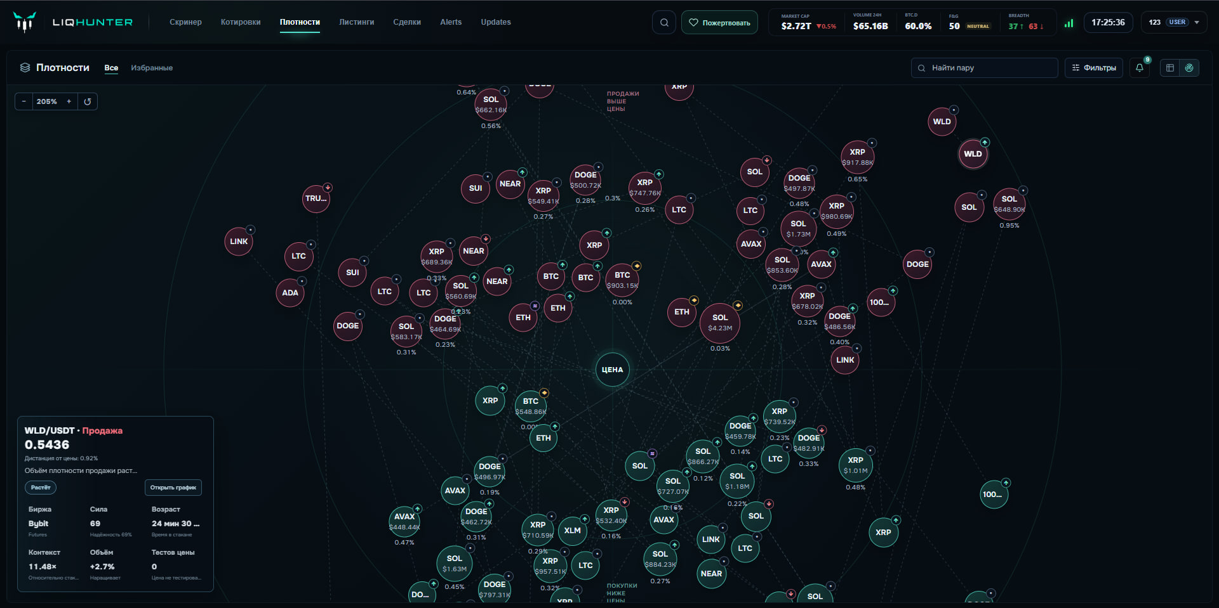Zoom in with the plus button
This screenshot has height=608, width=1219.
[69, 101]
